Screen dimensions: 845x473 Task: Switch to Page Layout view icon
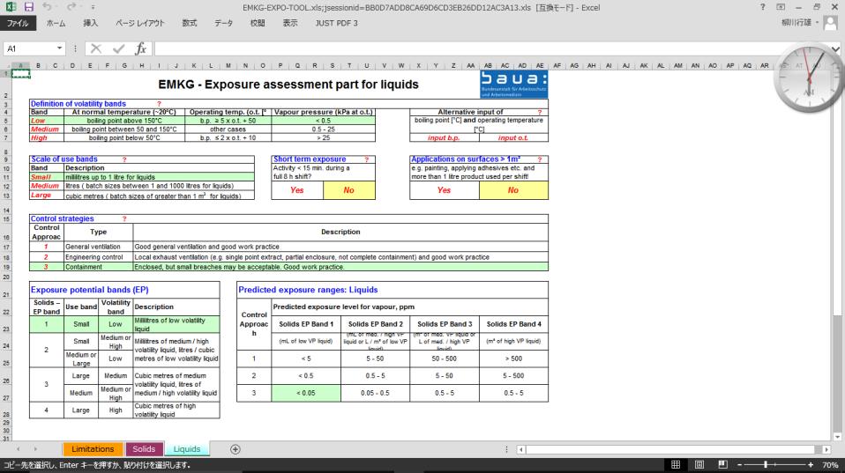click(700, 464)
